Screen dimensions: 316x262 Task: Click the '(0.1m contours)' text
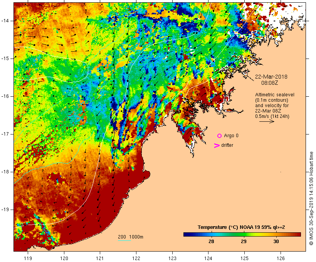(272, 100)
